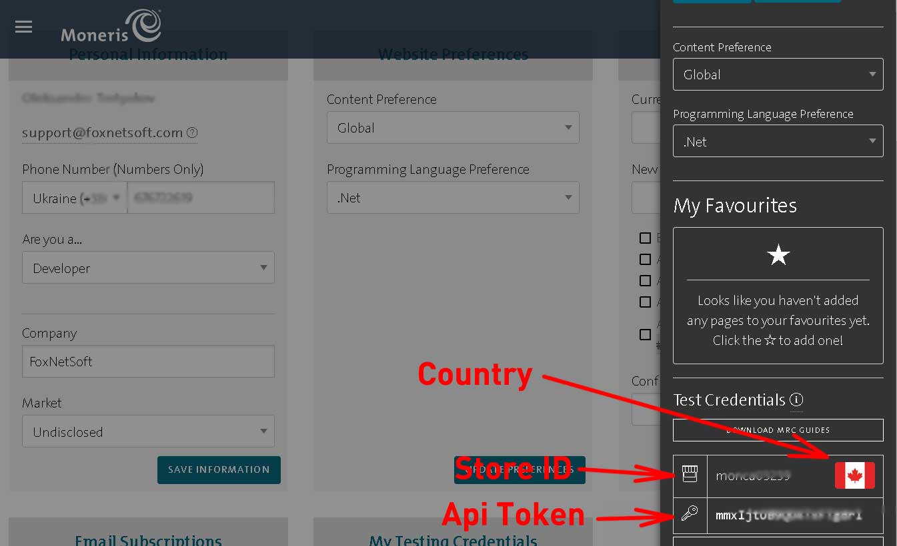Screen dimensions: 897x546
Task: Click the store ID value starting with monca
Action: 753,476
